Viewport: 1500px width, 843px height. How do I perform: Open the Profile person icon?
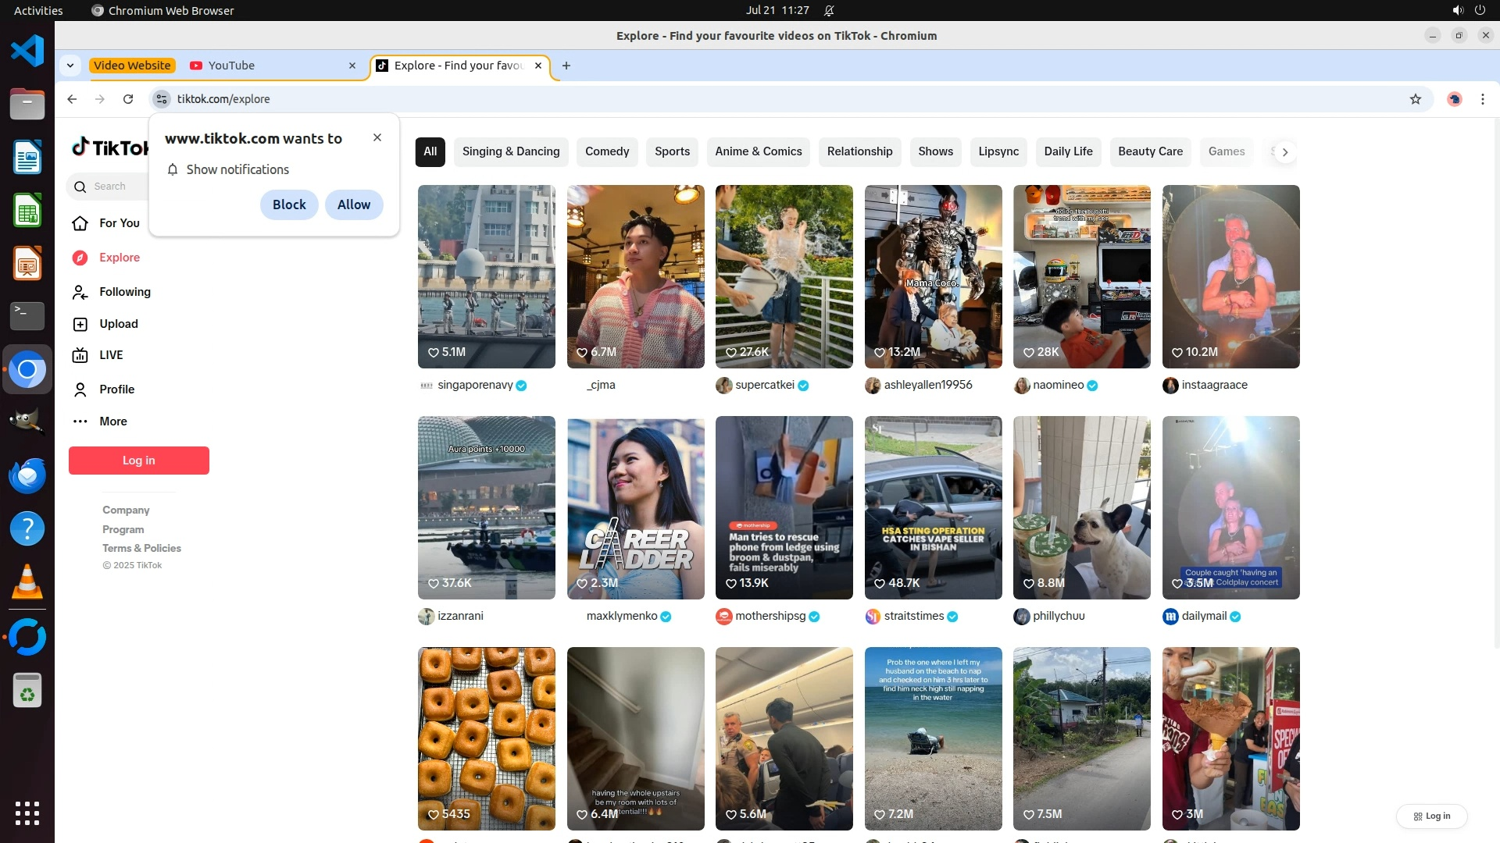click(80, 389)
